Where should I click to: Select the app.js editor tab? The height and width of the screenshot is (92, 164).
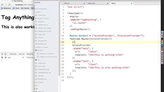tap(114, 3)
